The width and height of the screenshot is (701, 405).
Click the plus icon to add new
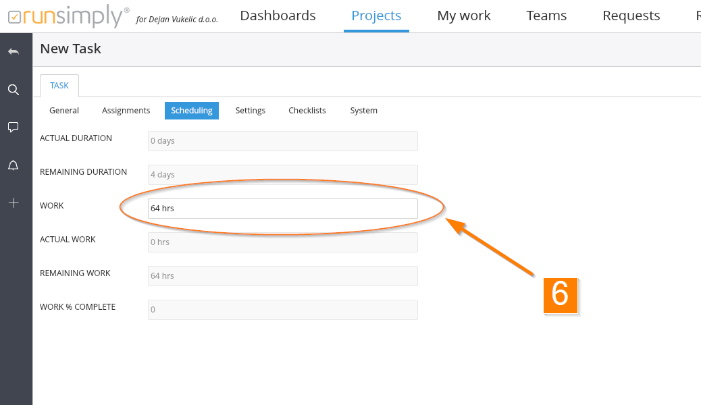click(x=13, y=202)
